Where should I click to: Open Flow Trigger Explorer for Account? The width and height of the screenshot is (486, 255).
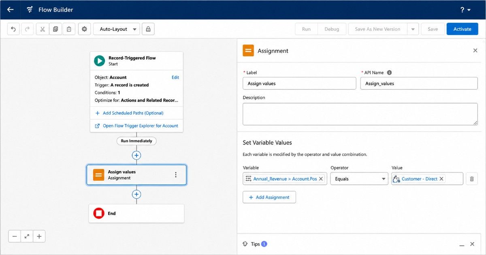click(136, 126)
